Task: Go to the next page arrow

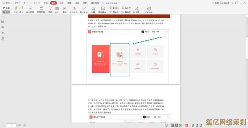Action: pos(25,125)
